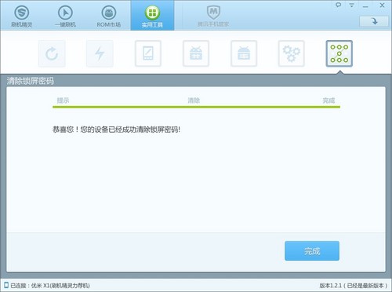The width and height of the screenshot is (392, 292).
Task: Click the refresh arrow tool icon
Action: point(52,53)
